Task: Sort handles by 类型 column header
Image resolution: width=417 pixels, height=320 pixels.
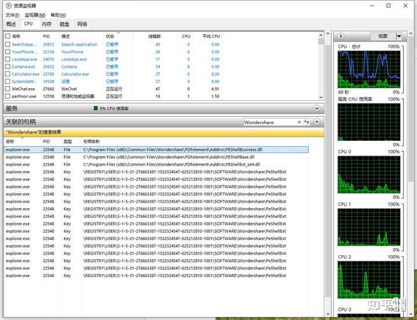Action: 68,141
